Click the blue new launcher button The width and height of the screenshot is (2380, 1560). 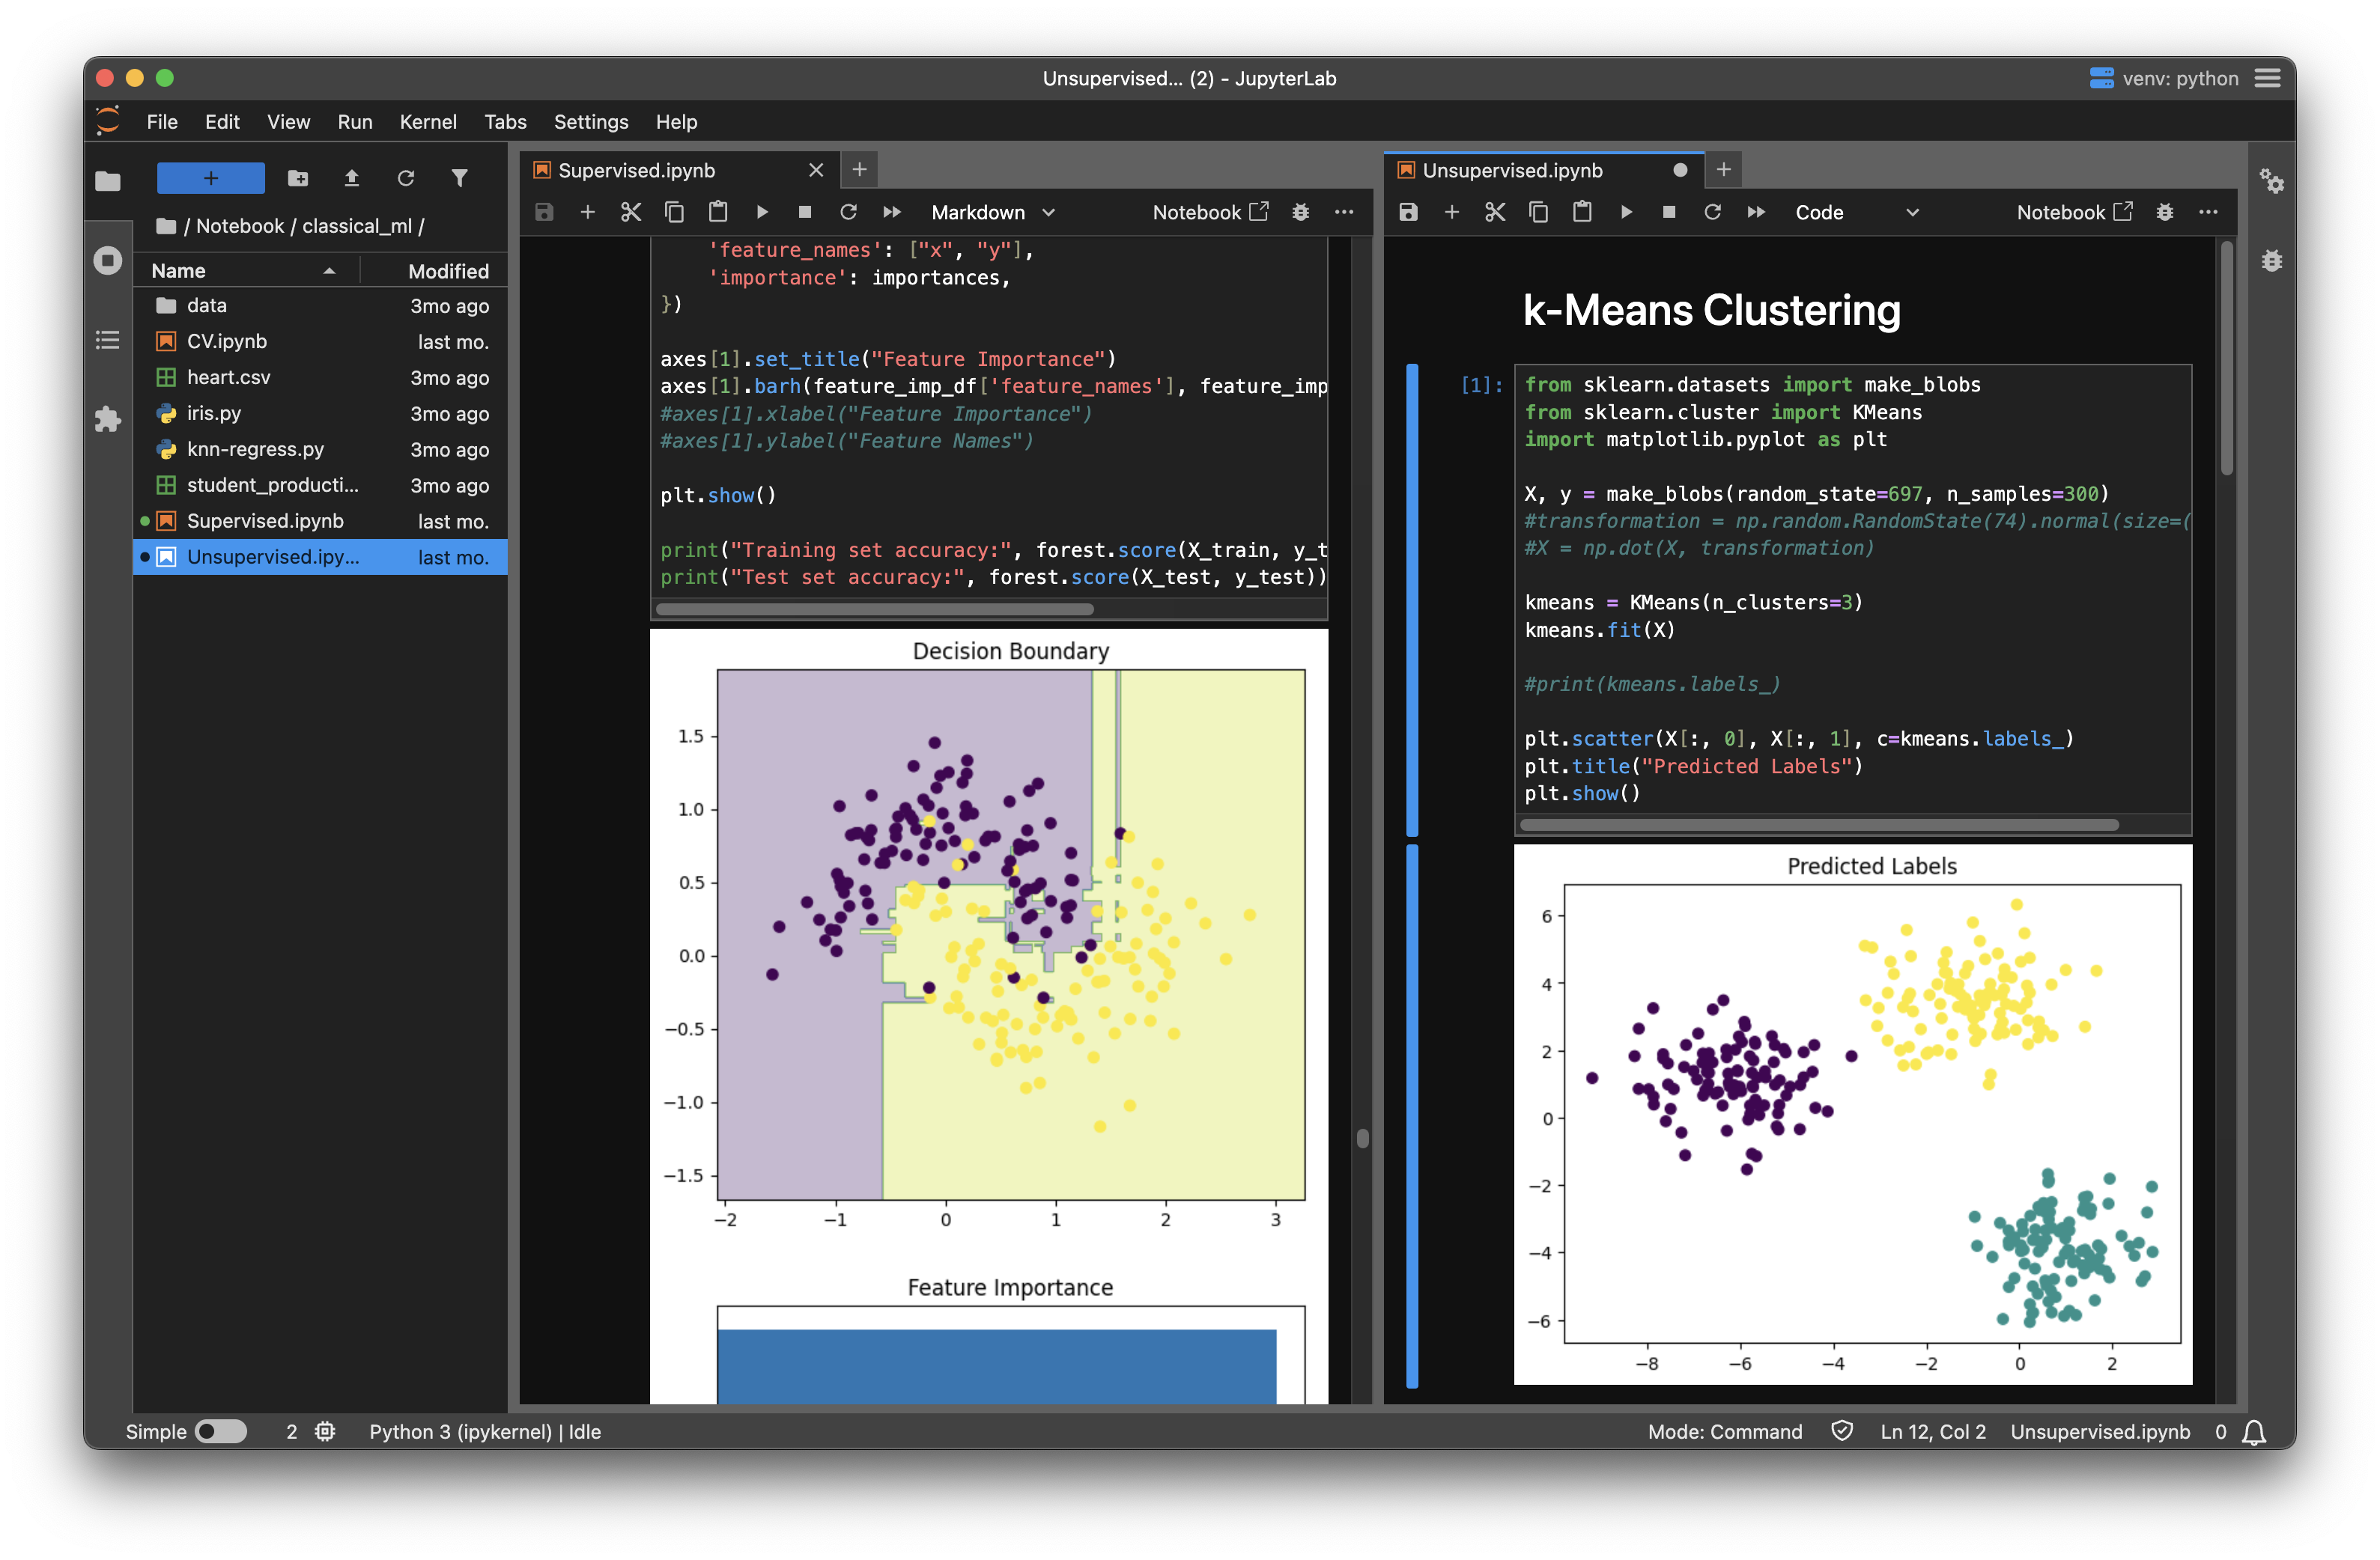point(211,178)
